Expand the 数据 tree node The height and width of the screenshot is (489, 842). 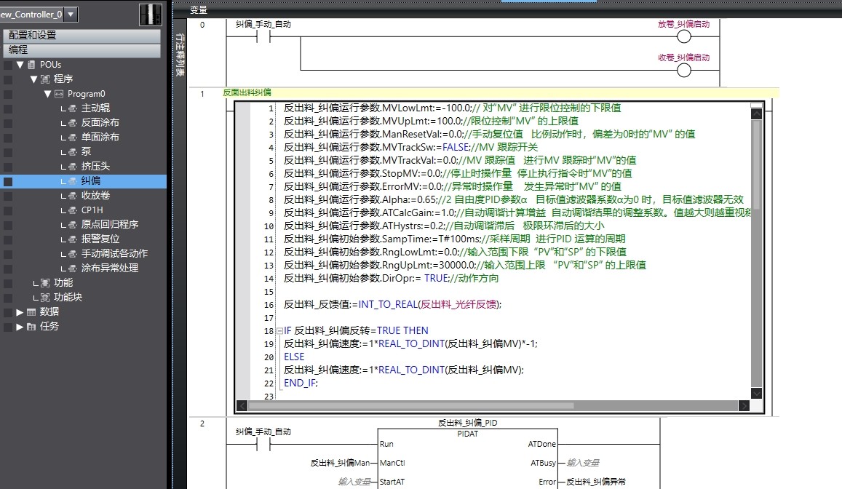20,312
